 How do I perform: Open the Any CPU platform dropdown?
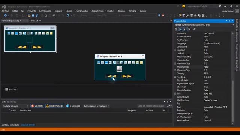click(107, 15)
